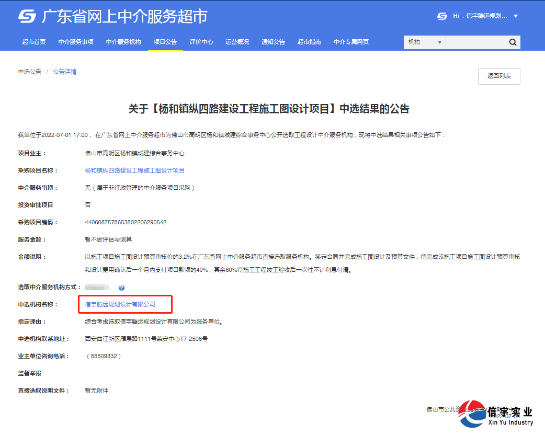Click the search magnifier icon
This screenshot has height=436, width=545.
tap(512, 42)
